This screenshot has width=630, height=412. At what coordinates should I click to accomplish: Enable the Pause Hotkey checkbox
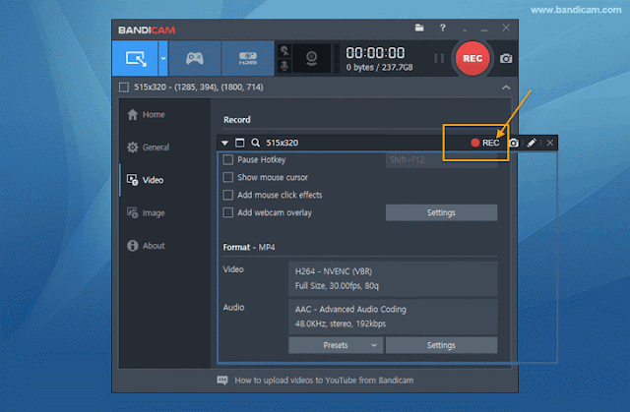[x=228, y=159]
